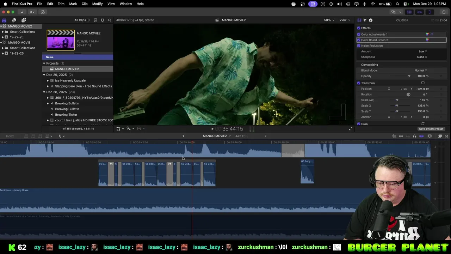Click the Name column header
This screenshot has width=451, height=254.
78,57
